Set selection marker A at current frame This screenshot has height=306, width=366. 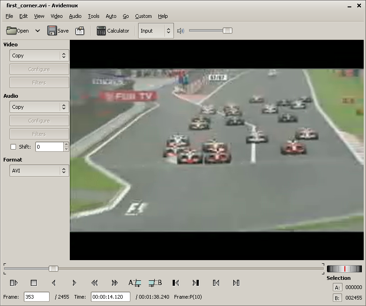[x=135, y=283]
